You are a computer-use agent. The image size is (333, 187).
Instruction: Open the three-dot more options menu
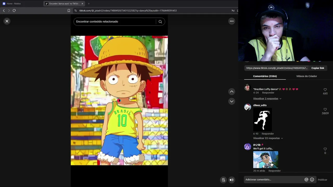click(x=232, y=21)
